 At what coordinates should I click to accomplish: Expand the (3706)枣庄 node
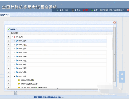[15, 60]
